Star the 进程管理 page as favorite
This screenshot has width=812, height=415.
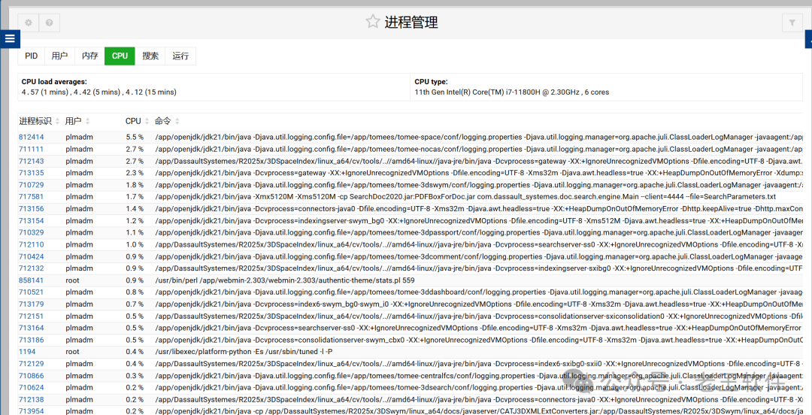click(372, 22)
